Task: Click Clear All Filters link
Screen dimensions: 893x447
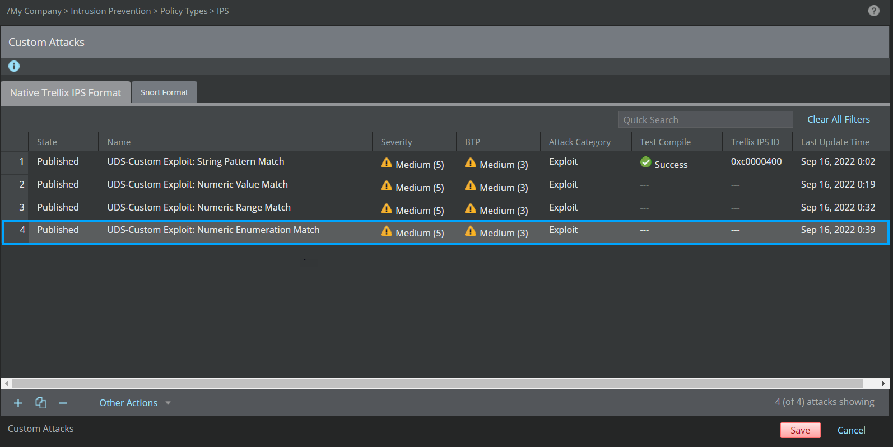Action: [838, 119]
